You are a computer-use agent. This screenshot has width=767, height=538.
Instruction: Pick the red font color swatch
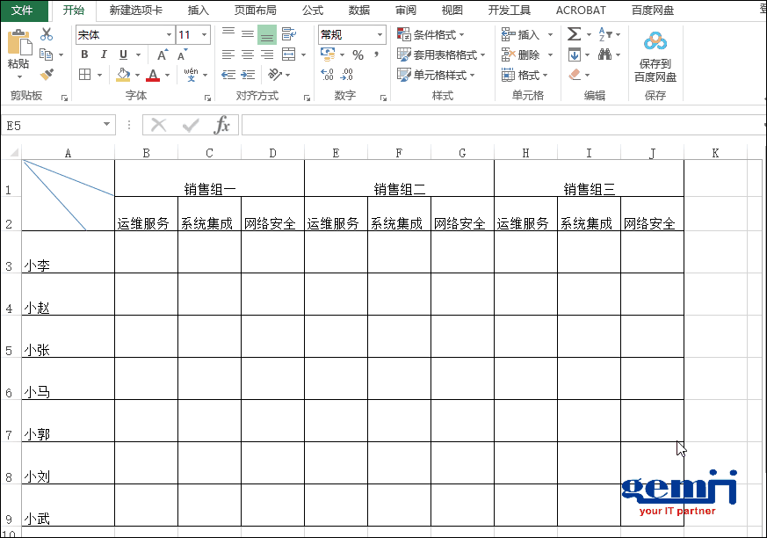[151, 77]
